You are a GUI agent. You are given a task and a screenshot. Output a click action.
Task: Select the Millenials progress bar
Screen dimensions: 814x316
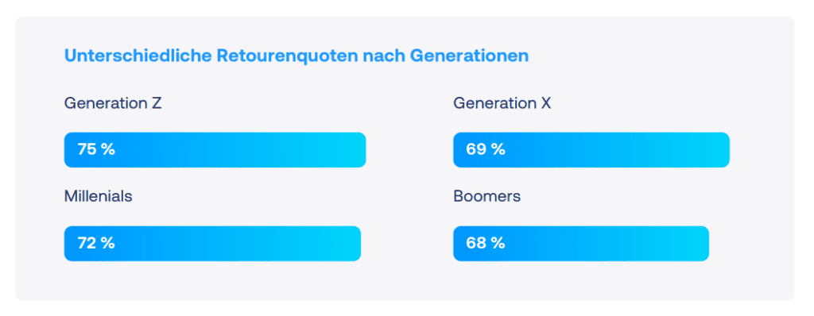(212, 244)
